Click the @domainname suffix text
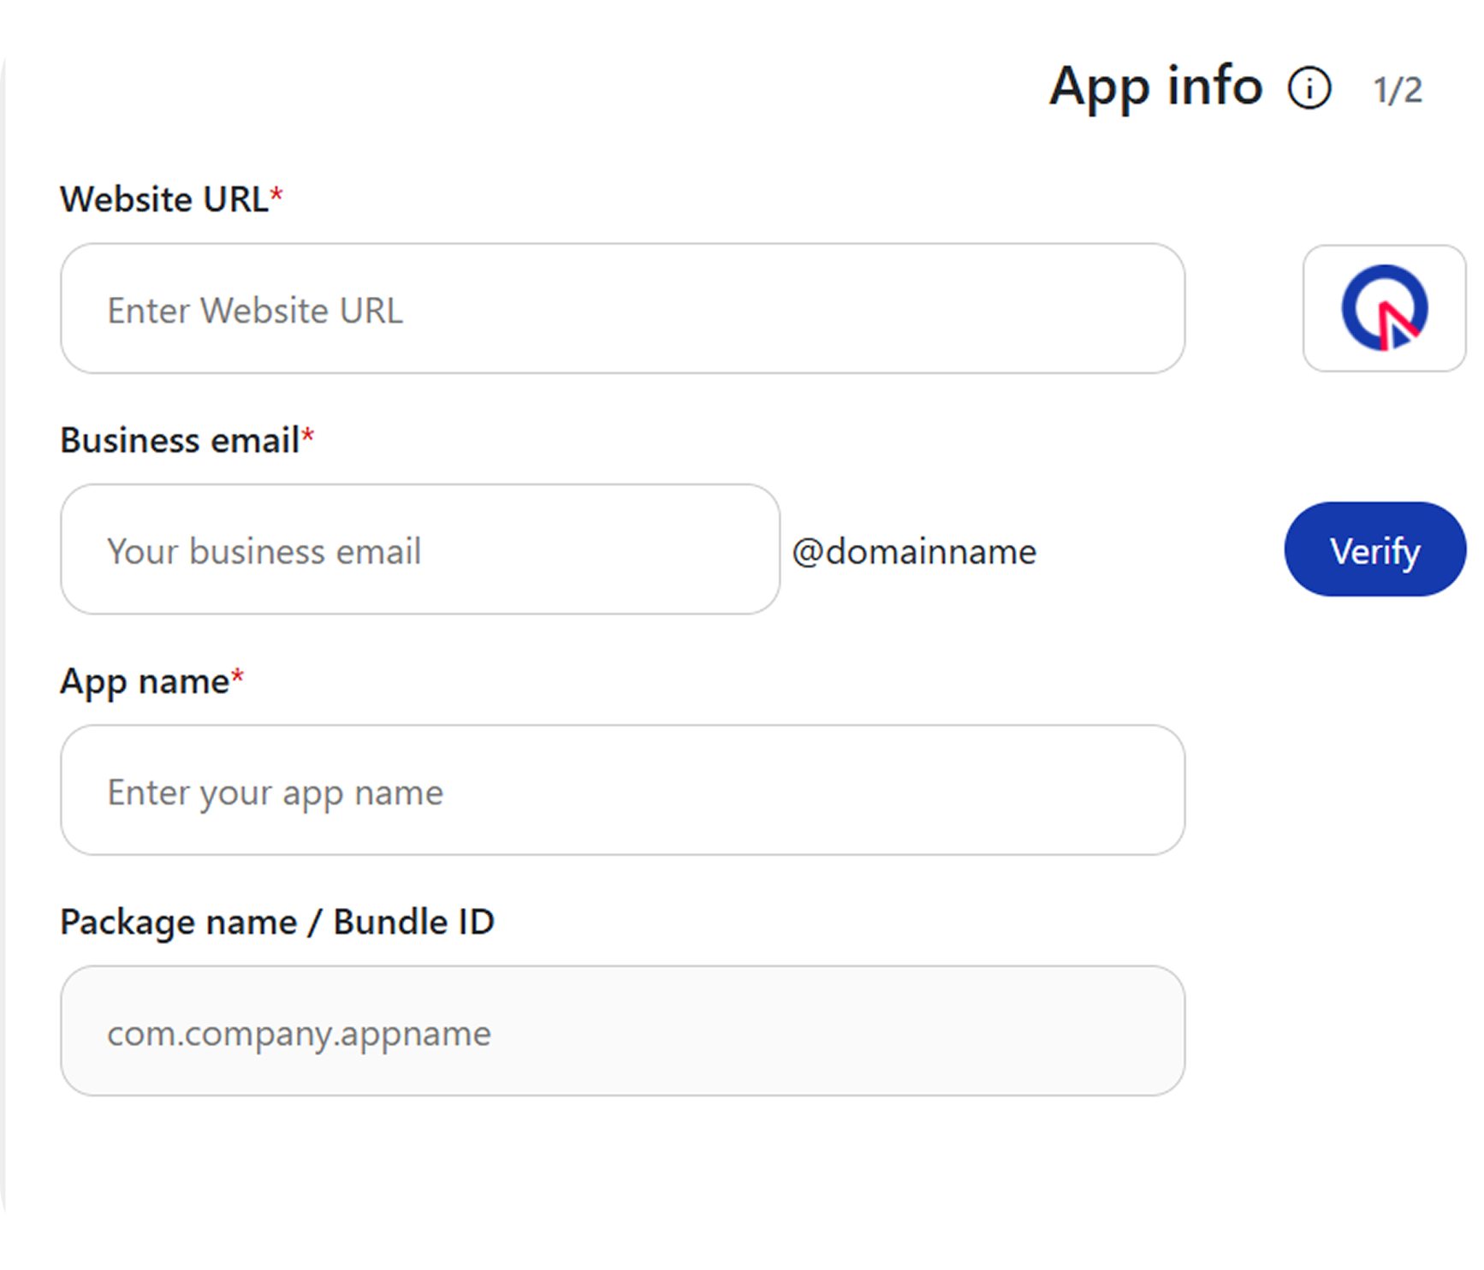This screenshot has width=1484, height=1270. pos(914,551)
